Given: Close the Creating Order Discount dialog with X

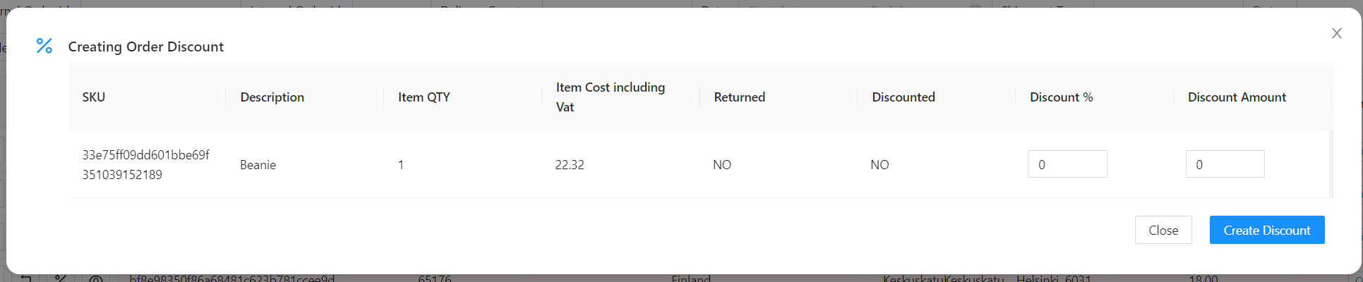Looking at the screenshot, I should coord(1336,33).
